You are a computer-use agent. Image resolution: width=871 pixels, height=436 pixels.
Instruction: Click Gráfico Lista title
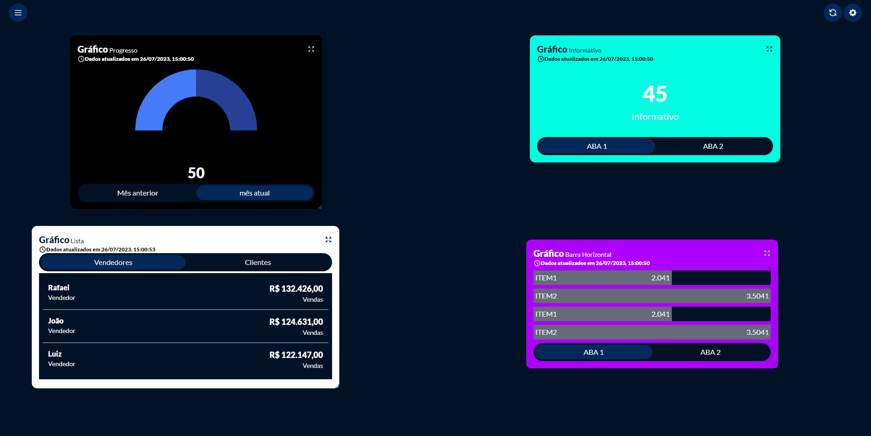[x=61, y=240]
